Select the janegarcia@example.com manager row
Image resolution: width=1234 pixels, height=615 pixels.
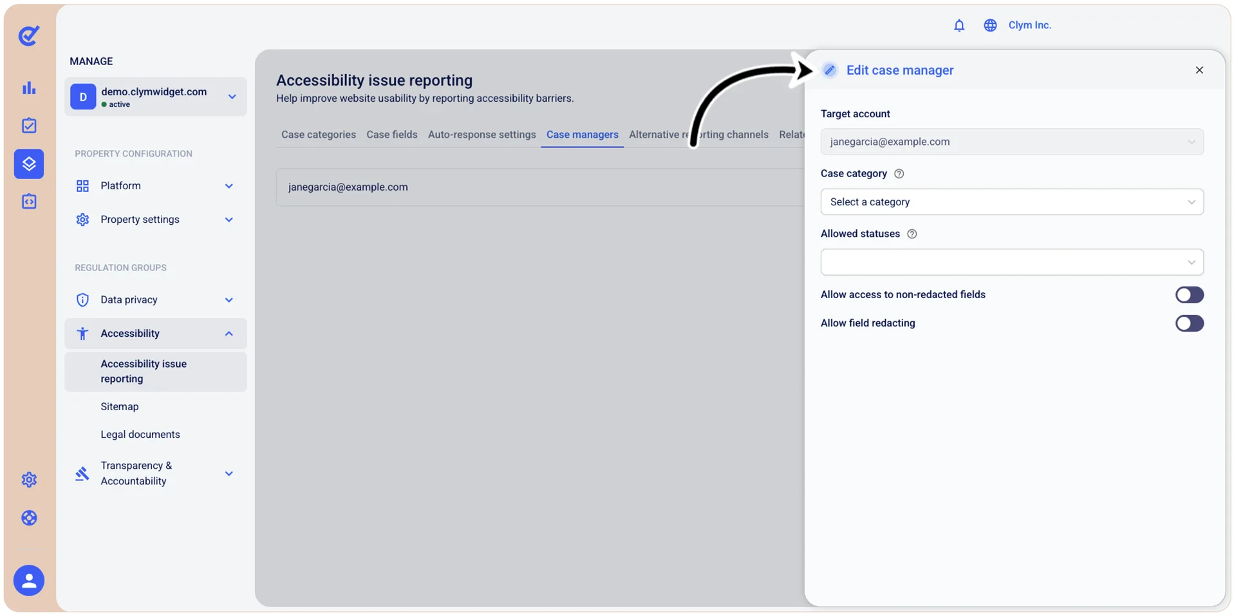[x=539, y=187]
